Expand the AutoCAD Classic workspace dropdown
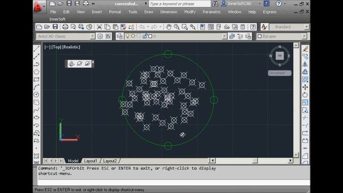This screenshot has width=343, height=193. point(92,36)
